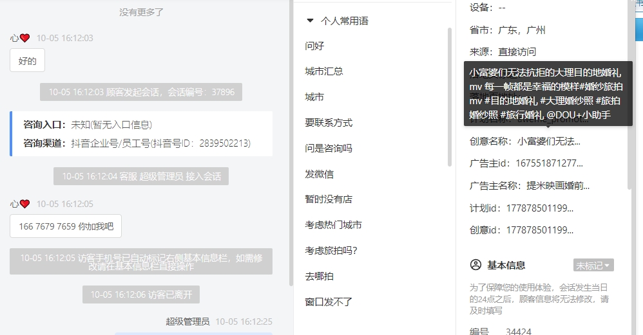Click the 客服 超级管理员 接入会话 notice
Image resolution: width=643 pixels, height=335 pixels.
141,176
